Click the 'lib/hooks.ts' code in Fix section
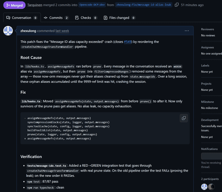The width and height of the screenshot is (222, 192). (31, 101)
